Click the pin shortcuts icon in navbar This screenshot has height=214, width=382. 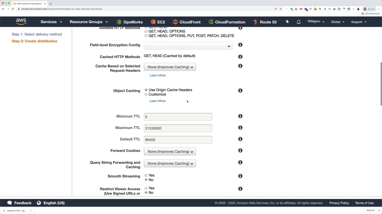tap(287, 22)
